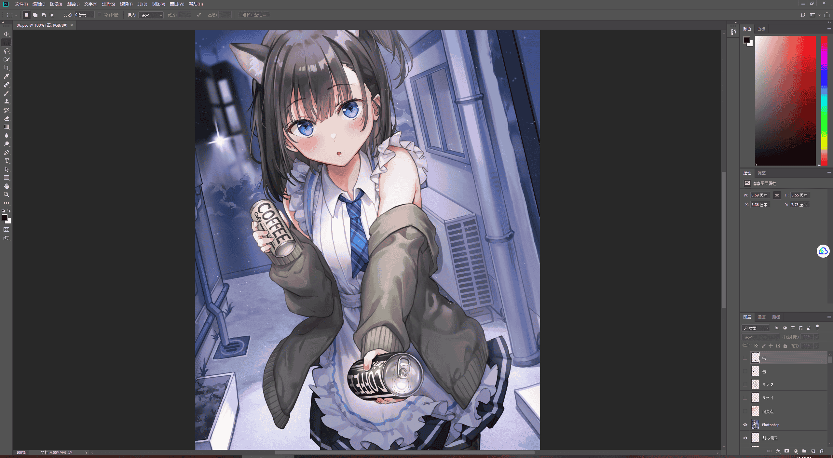Viewport: 833px width, 458px height.
Task: Open the Edit Toolbar ellipsis
Action: click(x=7, y=203)
